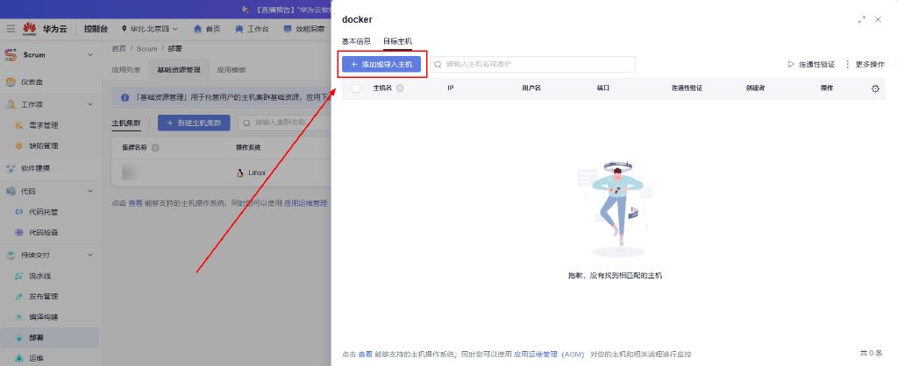Click the 部署 deploy icon in the sidebar

click(x=19, y=338)
